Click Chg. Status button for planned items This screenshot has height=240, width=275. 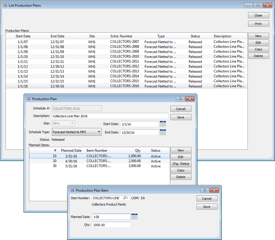pyautogui.click(x=181, y=164)
